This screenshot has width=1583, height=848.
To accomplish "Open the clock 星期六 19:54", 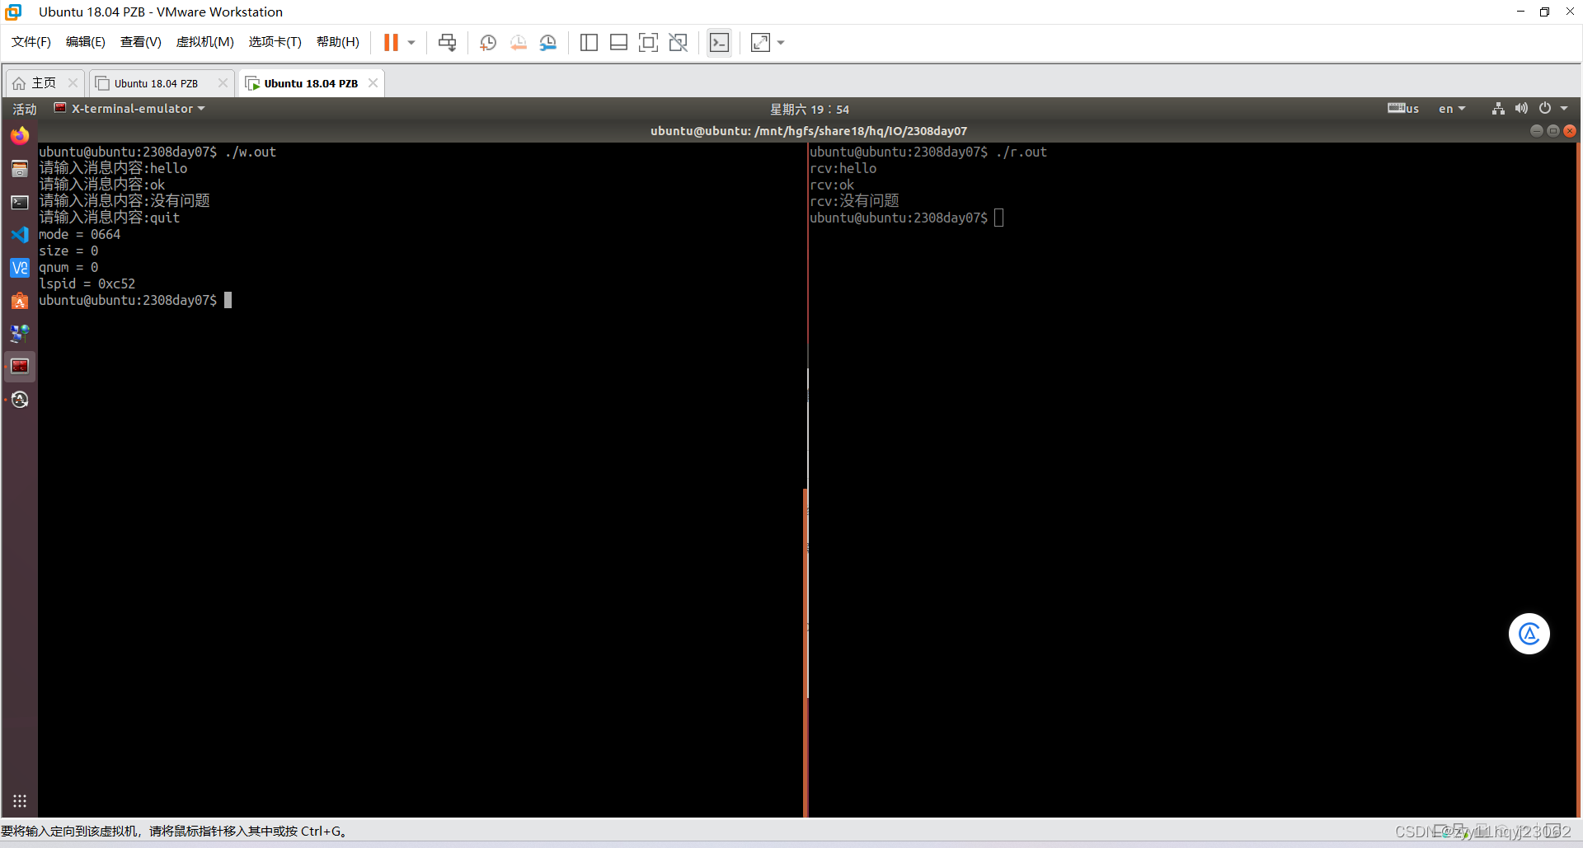I will click(809, 109).
